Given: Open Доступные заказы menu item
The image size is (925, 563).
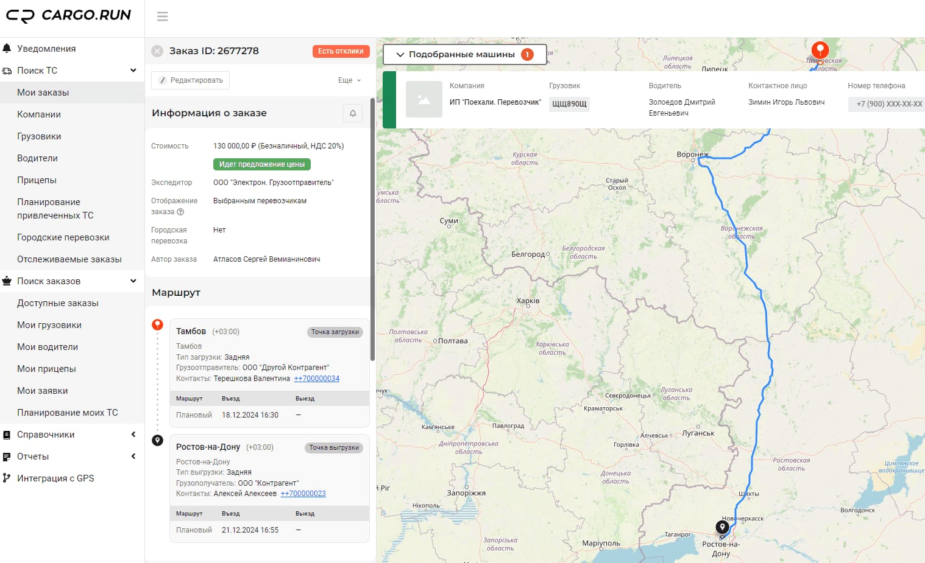Looking at the screenshot, I should 72,303.
